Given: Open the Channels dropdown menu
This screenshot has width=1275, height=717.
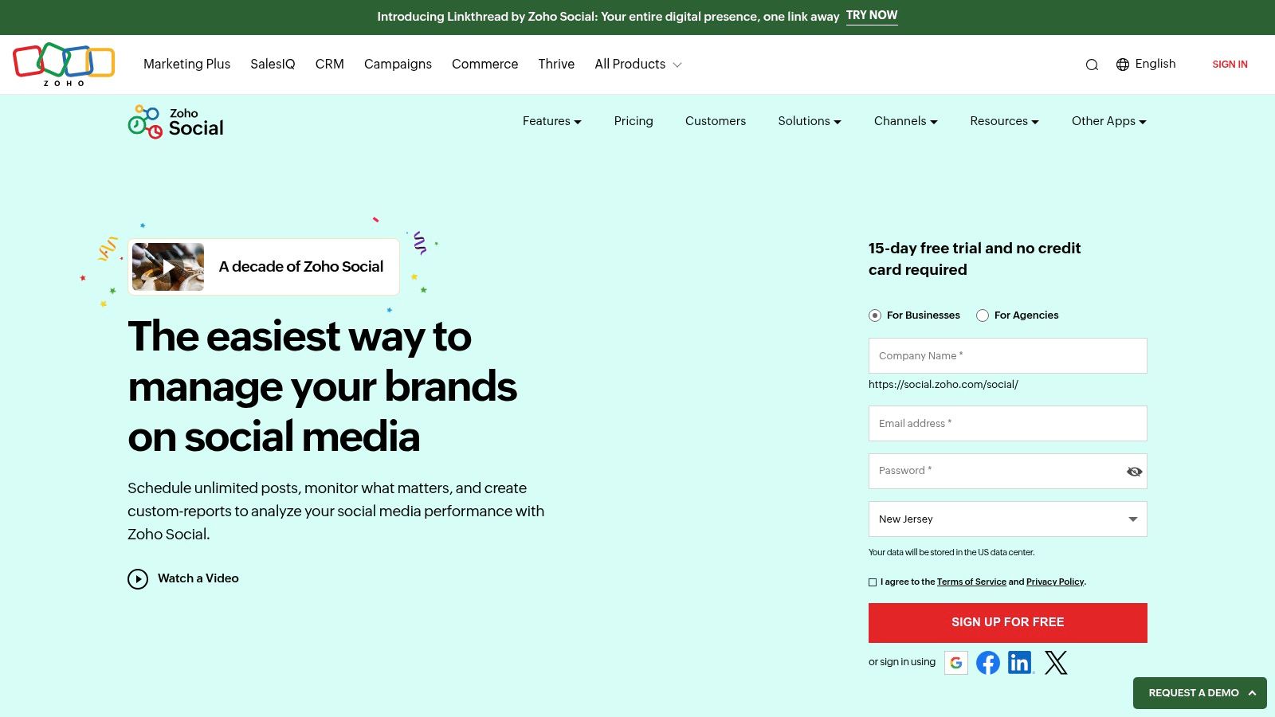Looking at the screenshot, I should tap(906, 121).
